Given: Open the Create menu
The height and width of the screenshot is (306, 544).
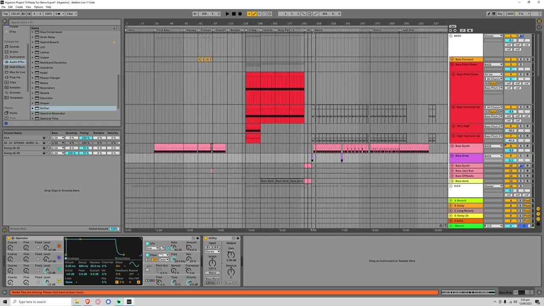Looking at the screenshot, I should tap(19, 7).
